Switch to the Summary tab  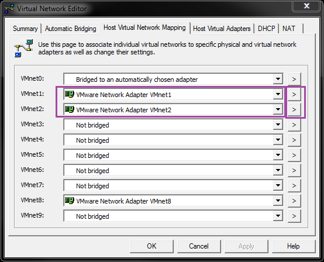[25, 29]
